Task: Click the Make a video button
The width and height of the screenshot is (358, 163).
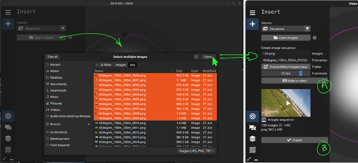Action: [294, 81]
